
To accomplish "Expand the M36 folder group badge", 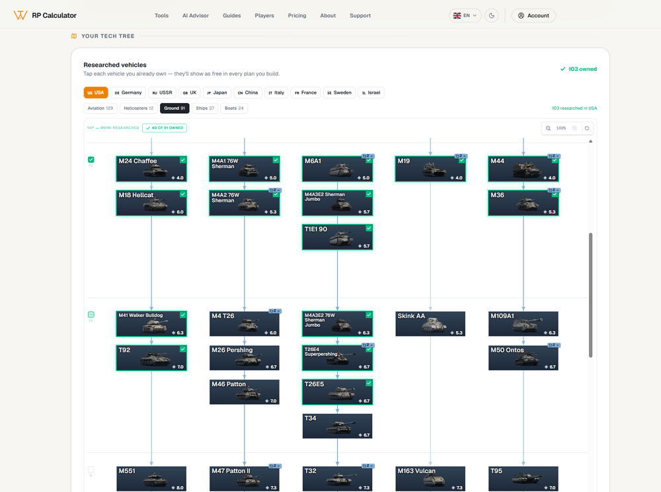I will (x=554, y=190).
